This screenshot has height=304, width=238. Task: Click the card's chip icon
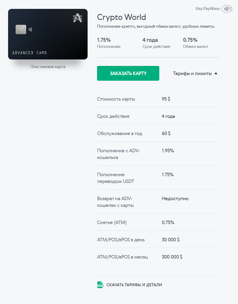point(21,30)
